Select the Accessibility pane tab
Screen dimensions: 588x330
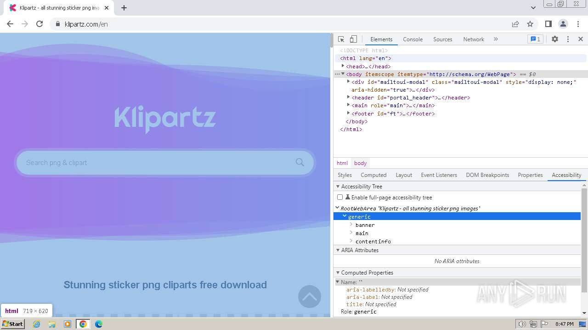[566, 175]
